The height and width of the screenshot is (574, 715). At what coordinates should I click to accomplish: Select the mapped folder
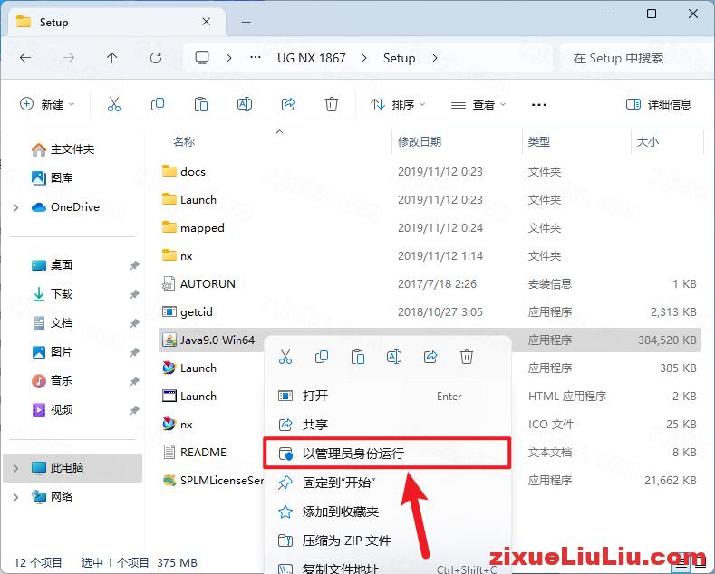(429, 228)
